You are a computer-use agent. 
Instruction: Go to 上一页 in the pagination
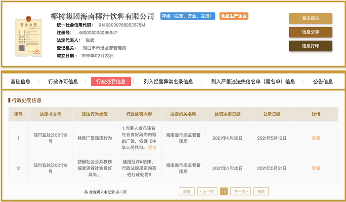click(x=207, y=192)
